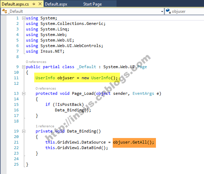Click line number 21 in the margin
Image resolution: width=204 pixels, height=174 pixels.
16,142
